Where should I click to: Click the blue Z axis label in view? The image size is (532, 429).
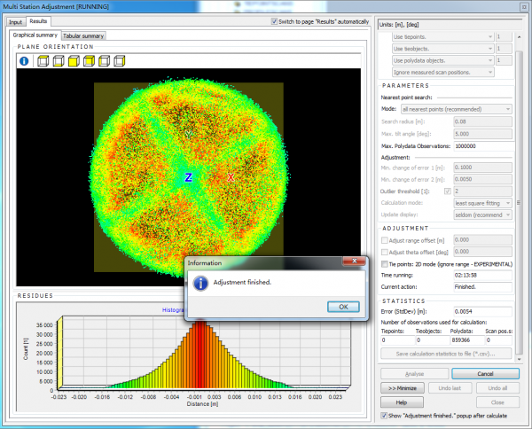pos(188,177)
